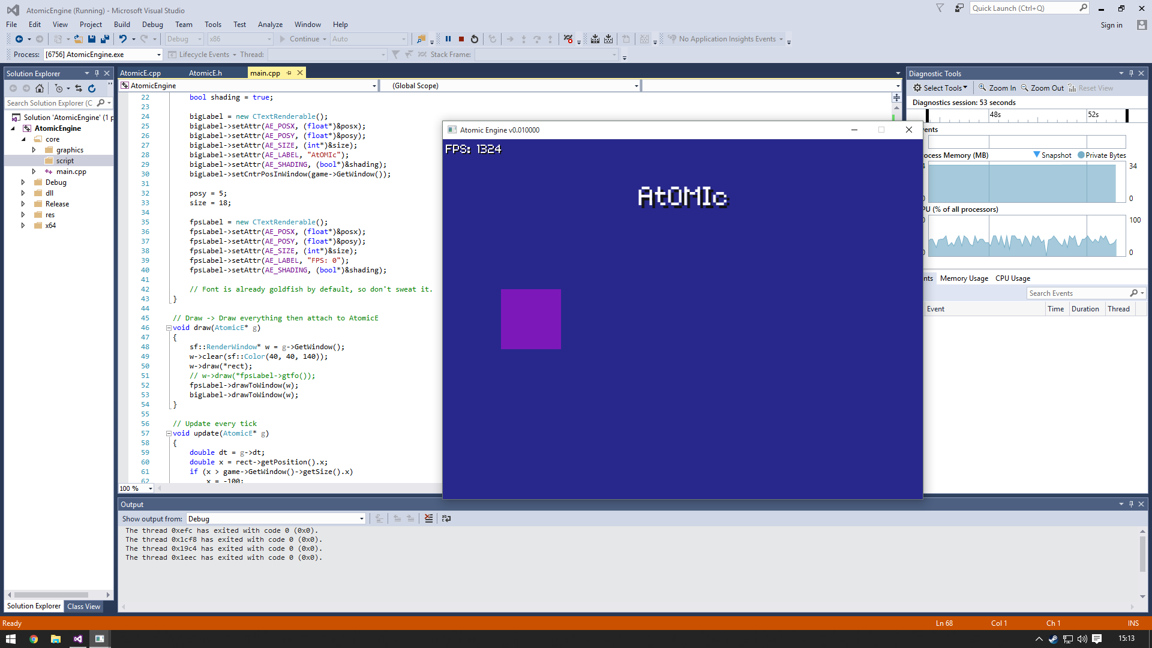The width and height of the screenshot is (1152, 648).
Task: Open Pending Changes Filter clock icon
Action: (x=59, y=88)
